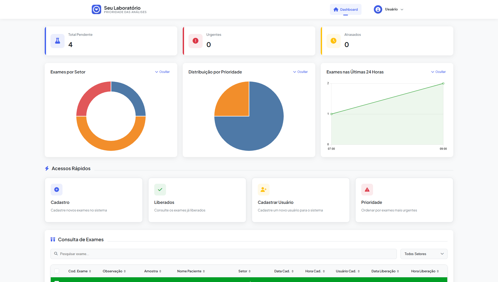Image resolution: width=498 pixels, height=282 pixels.
Task: Click the add-user Cadastrar Usuário icon
Action: click(264, 189)
